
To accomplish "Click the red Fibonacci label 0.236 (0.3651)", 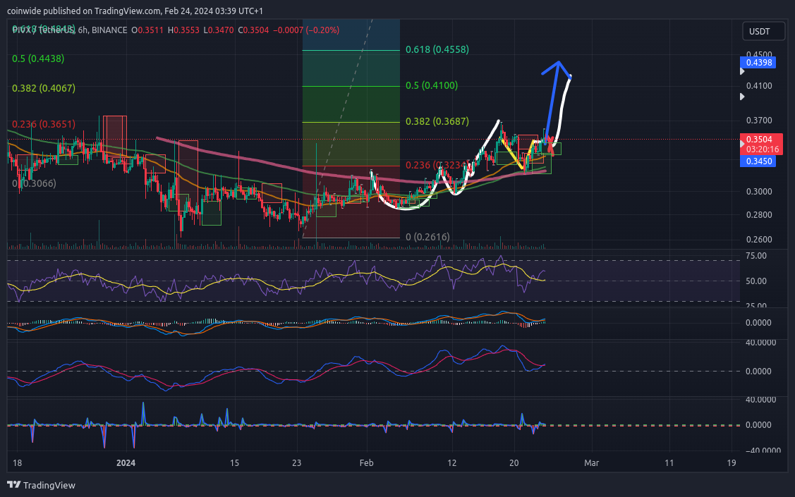I will [44, 124].
